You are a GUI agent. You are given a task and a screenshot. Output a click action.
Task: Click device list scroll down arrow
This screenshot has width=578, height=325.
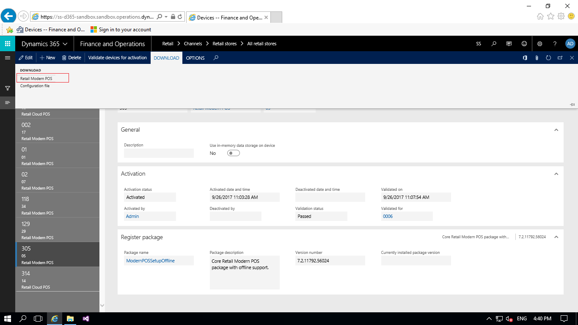tap(102, 305)
